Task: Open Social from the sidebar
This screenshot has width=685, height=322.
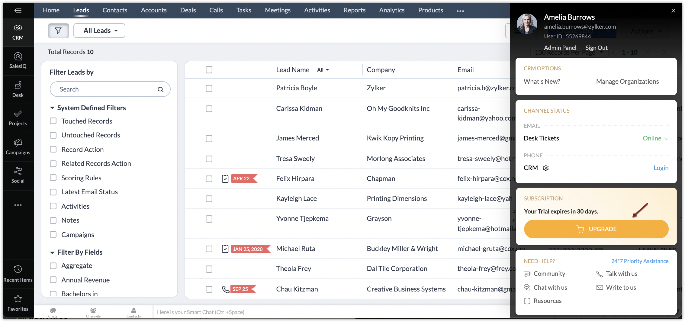Action: click(x=18, y=175)
